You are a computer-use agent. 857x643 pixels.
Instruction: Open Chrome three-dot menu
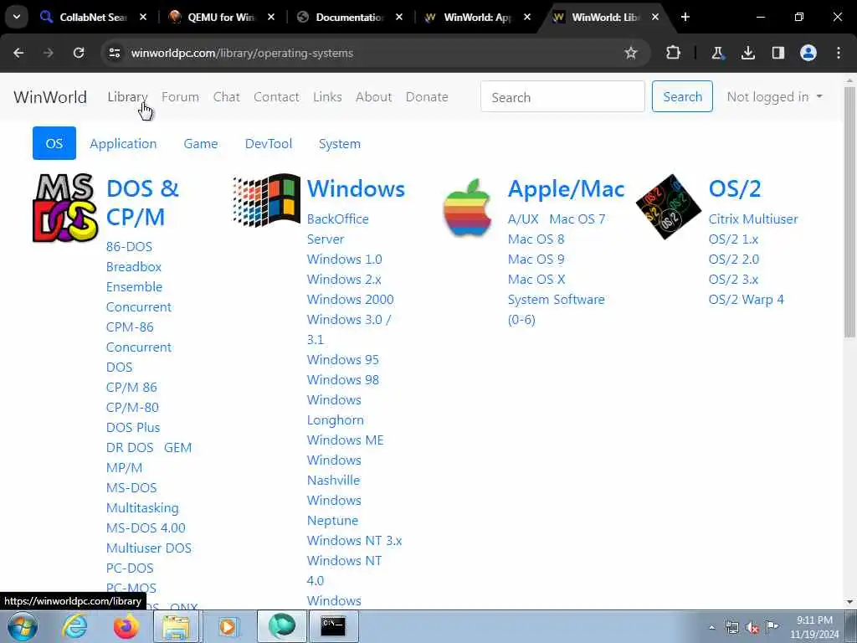[x=839, y=53]
